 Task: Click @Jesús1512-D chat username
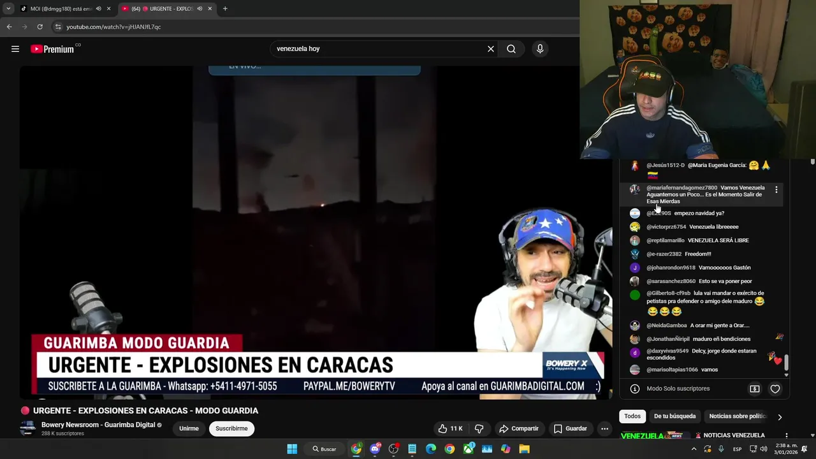click(666, 165)
